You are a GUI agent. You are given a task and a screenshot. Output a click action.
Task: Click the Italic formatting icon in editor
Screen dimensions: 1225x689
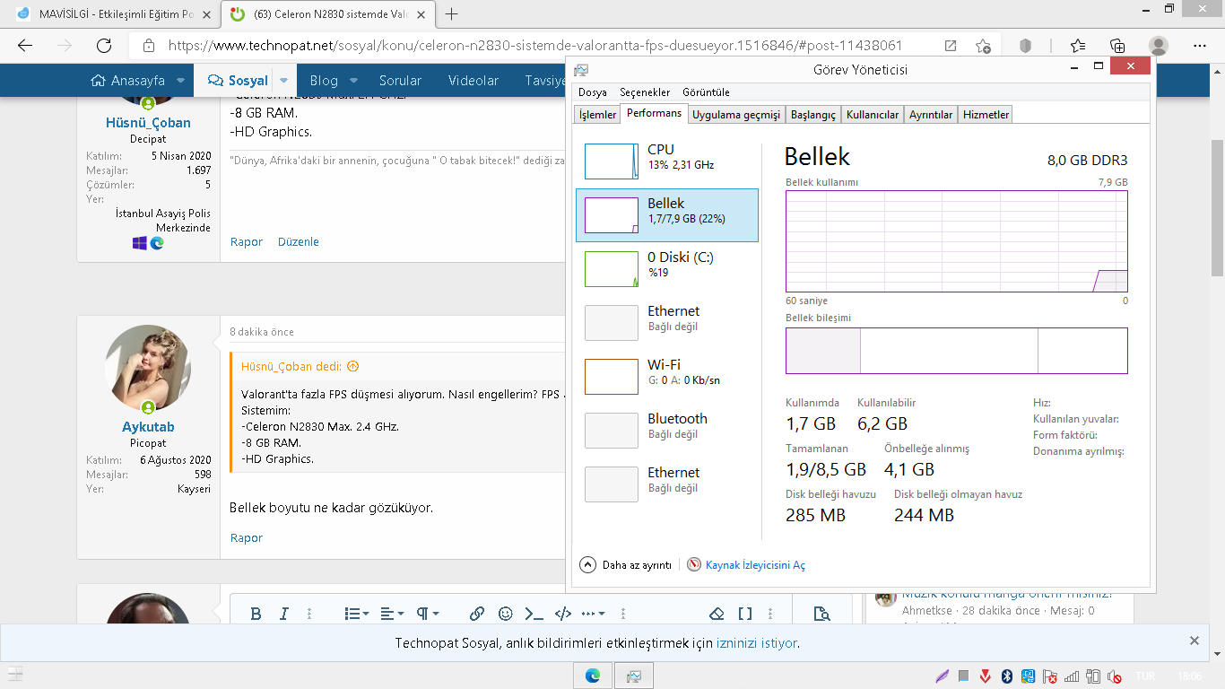pos(284,614)
